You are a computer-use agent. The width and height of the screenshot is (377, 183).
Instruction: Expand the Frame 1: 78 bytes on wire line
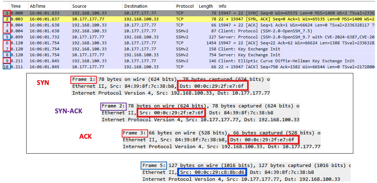click(171, 79)
